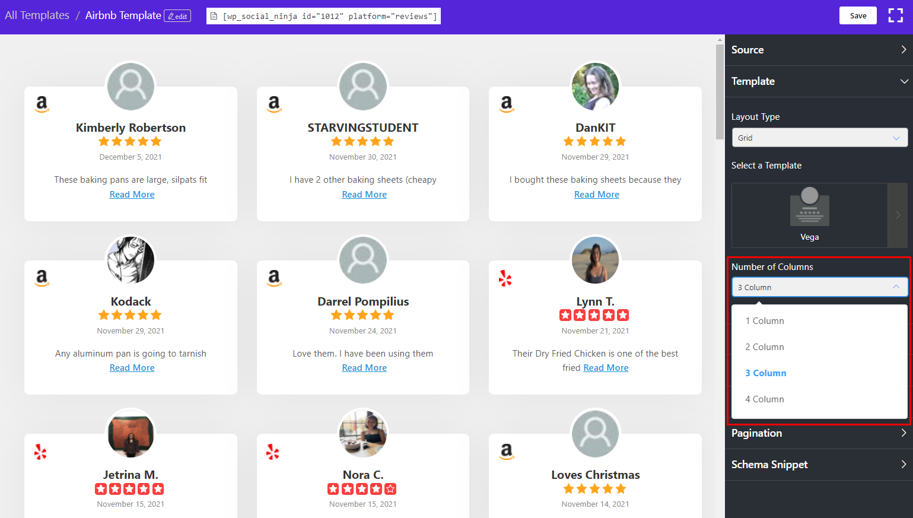Open the Layout Type dropdown

(819, 138)
